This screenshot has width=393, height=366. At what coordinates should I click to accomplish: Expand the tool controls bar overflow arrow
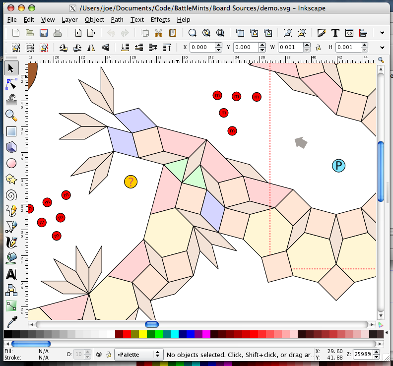(x=382, y=47)
